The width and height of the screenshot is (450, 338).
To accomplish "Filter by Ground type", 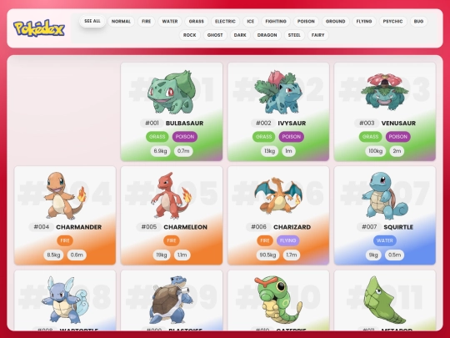I will pyautogui.click(x=336, y=21).
